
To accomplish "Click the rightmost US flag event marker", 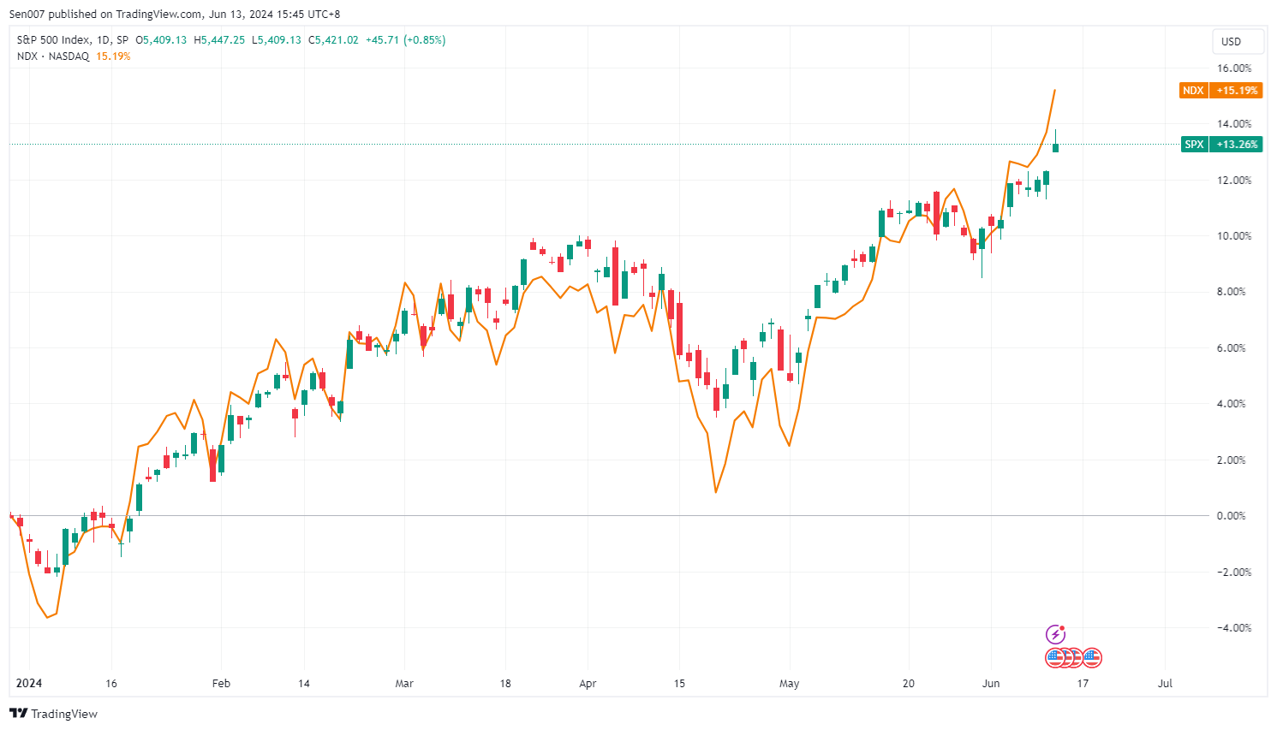I will (x=1092, y=658).
